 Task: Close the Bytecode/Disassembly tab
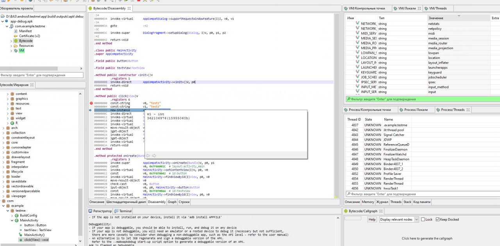pos(129,8)
